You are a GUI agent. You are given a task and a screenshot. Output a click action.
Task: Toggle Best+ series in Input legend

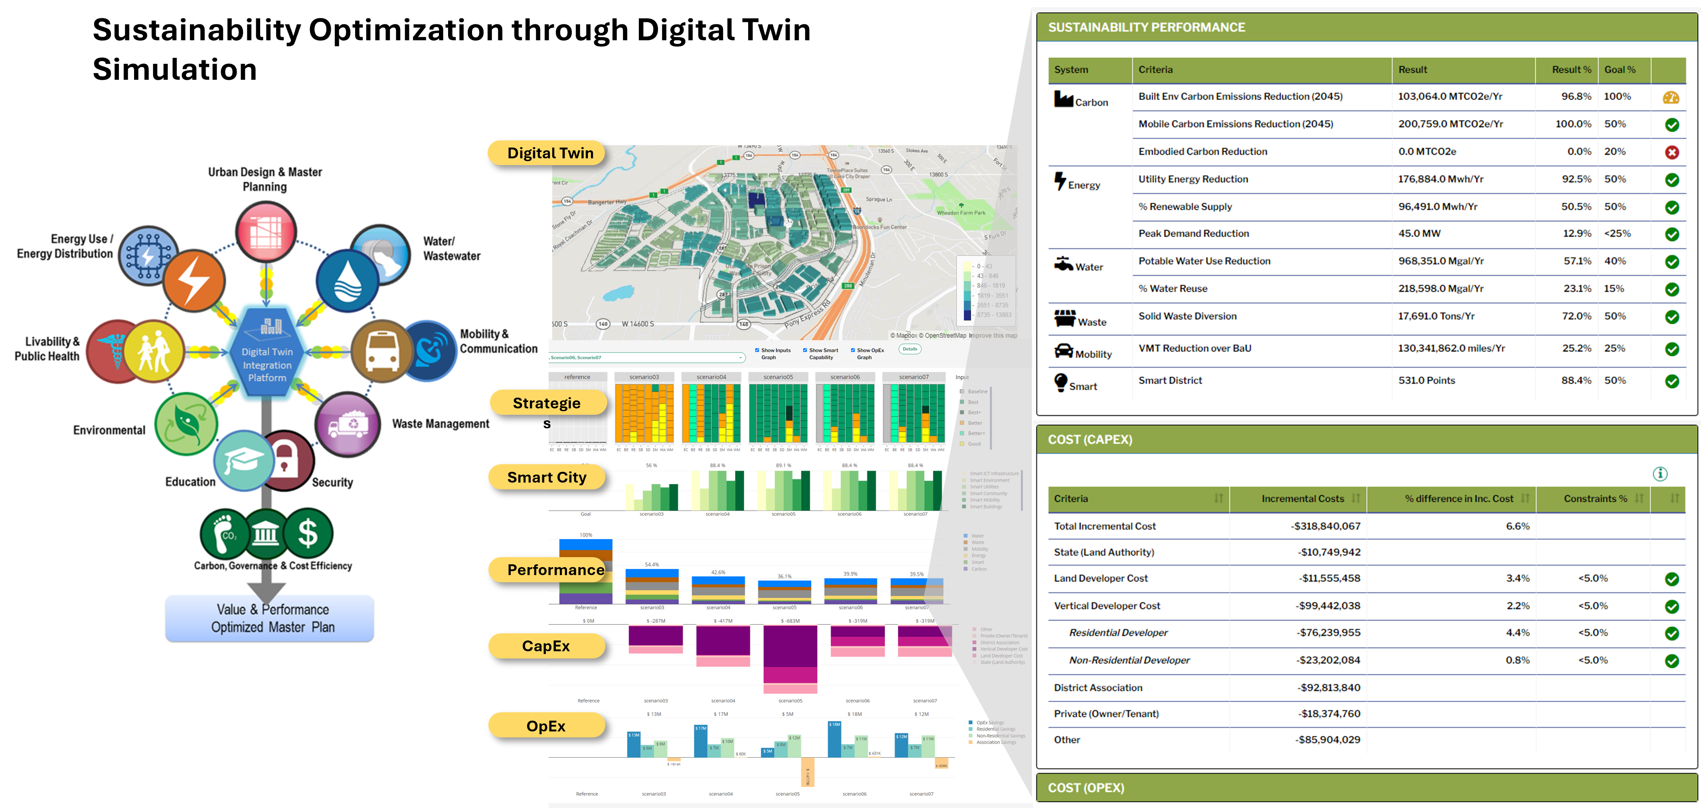pyautogui.click(x=971, y=413)
